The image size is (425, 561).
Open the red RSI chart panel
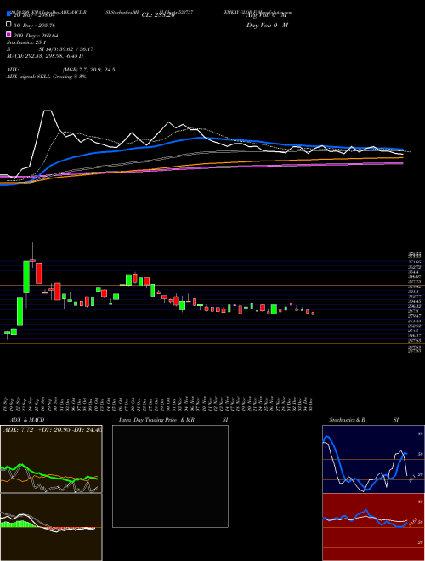tap(373, 527)
